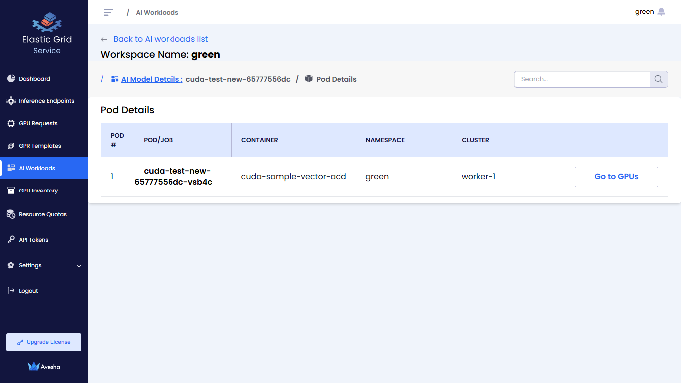
Task: Click the Dashboard pie chart icon
Action: coord(11,79)
